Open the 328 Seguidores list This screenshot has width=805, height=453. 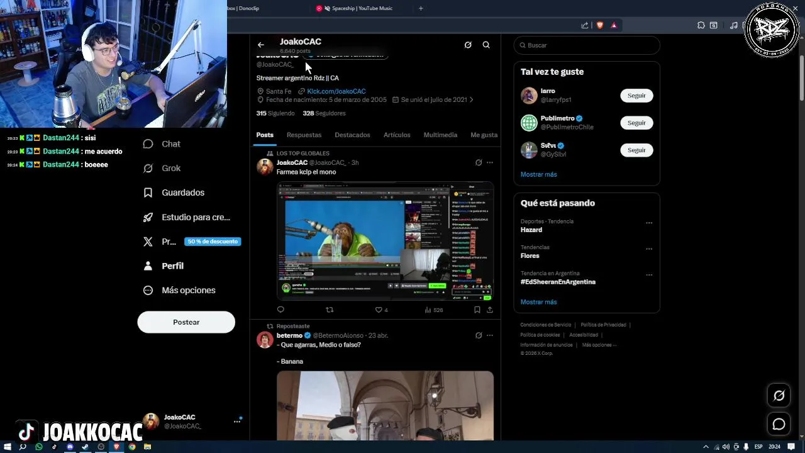click(324, 113)
